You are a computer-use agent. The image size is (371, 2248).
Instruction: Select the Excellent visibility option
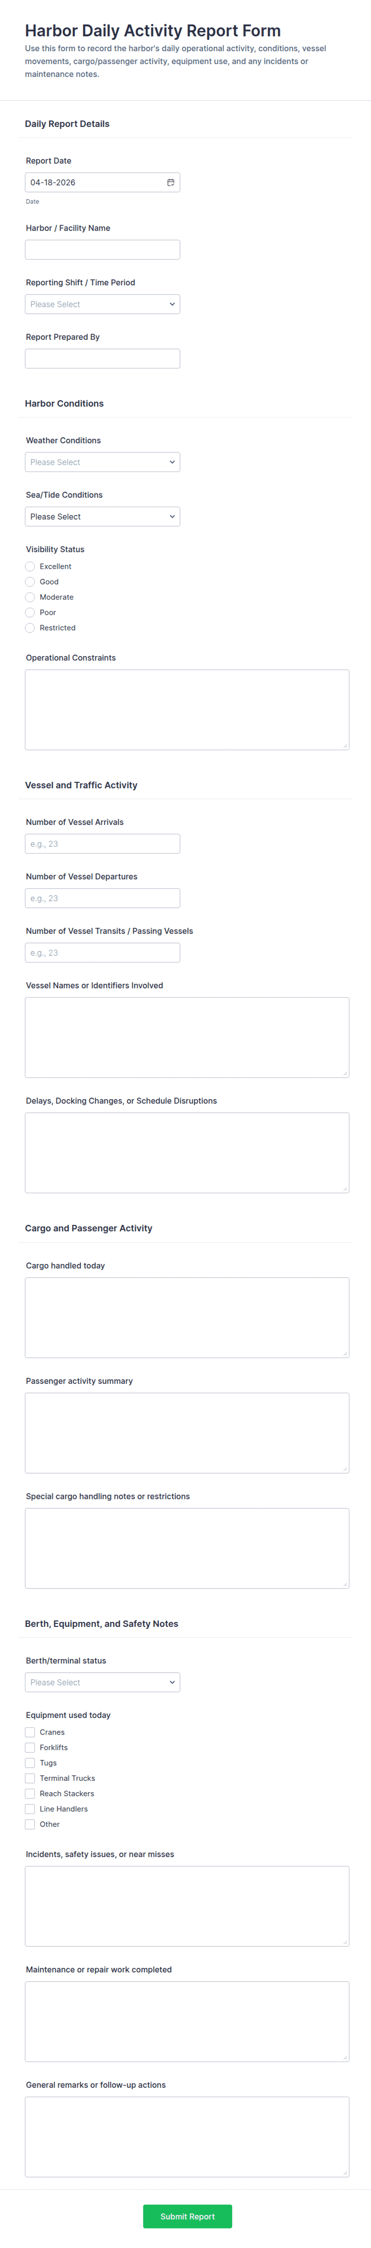(30, 566)
